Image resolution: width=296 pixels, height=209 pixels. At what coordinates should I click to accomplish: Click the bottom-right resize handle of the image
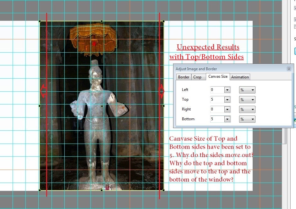click(x=163, y=190)
